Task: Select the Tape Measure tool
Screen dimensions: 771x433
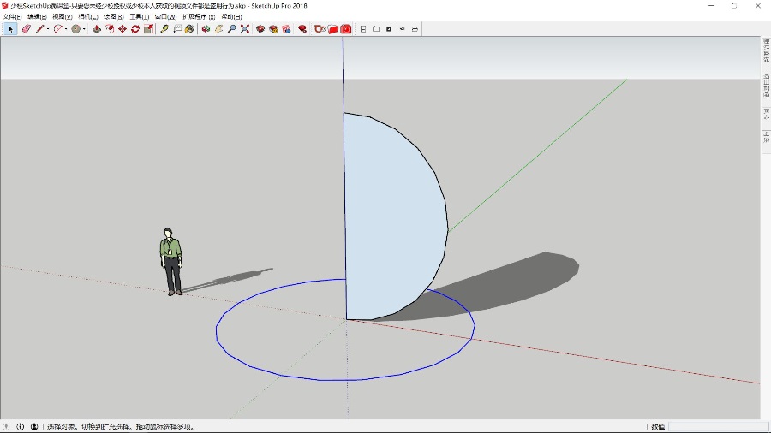Action: [x=164, y=28]
